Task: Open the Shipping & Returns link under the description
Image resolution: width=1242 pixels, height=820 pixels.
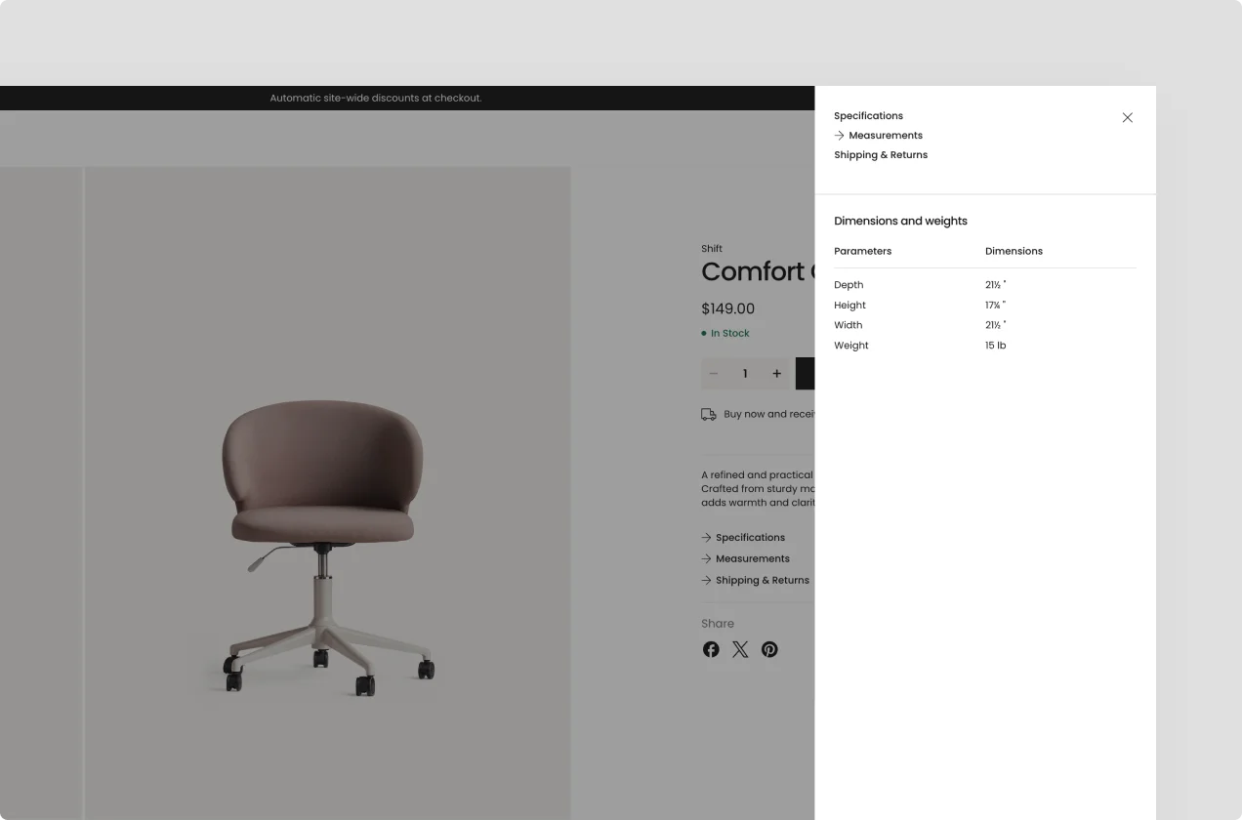Action: [x=762, y=581]
